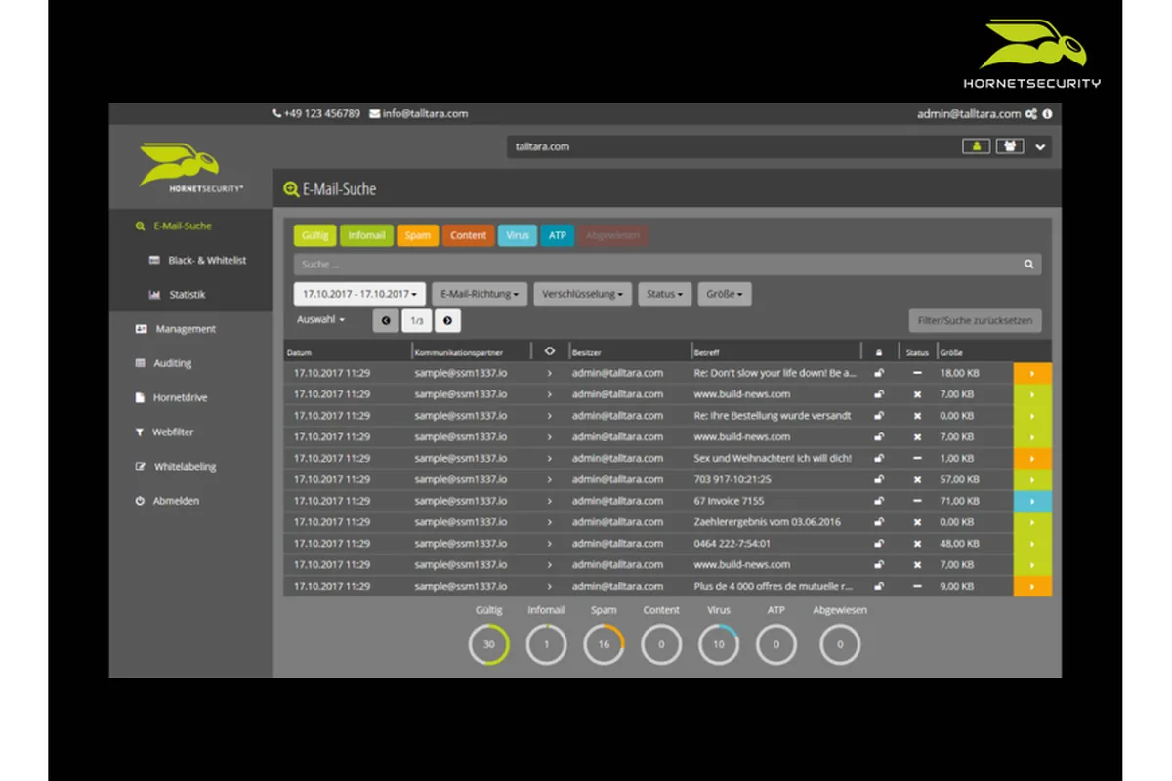Click the magnifier icon in the E-Mail-Suche heading

291,189
